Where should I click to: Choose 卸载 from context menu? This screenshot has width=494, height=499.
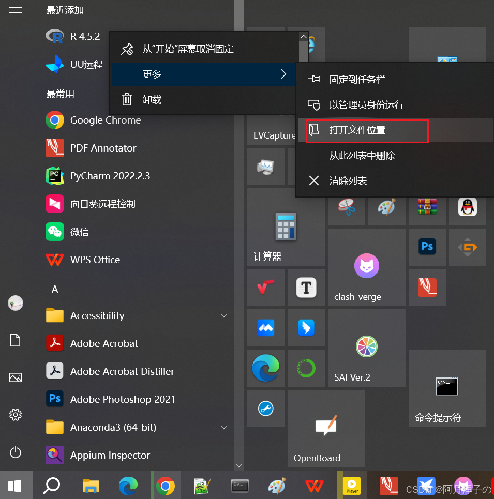[204, 100]
